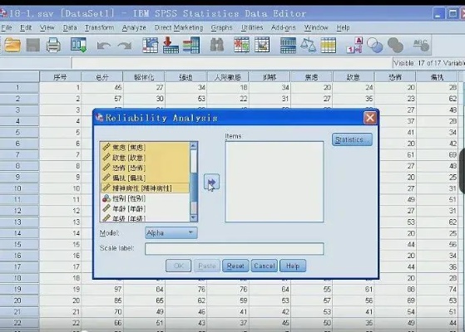This screenshot has width=465, height=332.
Task: Open the Graphs menu
Action: coord(221,28)
